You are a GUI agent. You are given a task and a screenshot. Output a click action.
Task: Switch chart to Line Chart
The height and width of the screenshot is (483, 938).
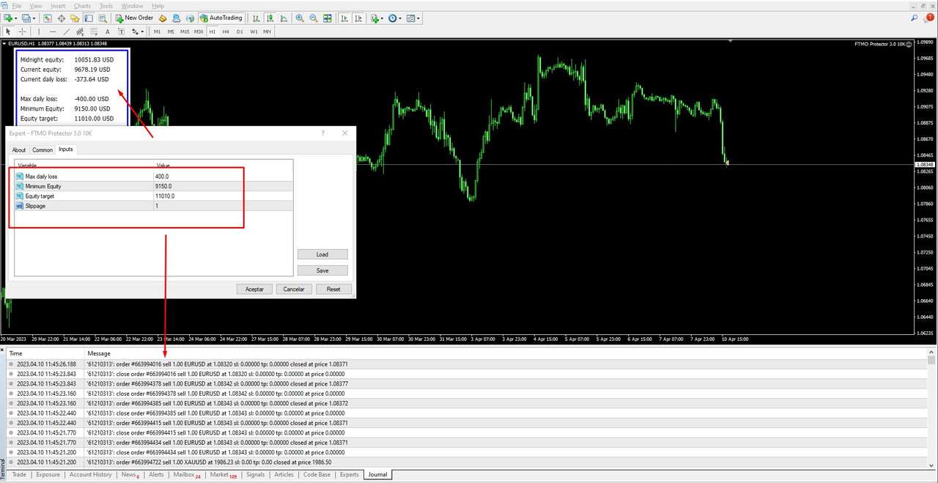pos(284,18)
